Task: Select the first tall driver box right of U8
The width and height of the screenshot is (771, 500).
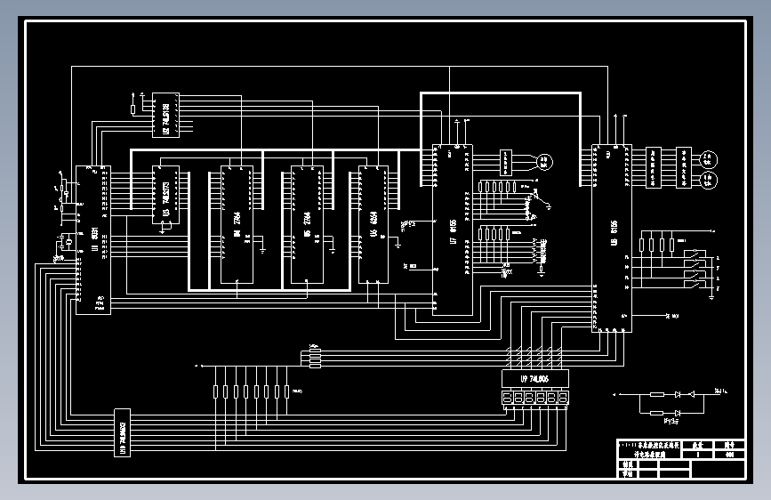Action: [x=653, y=168]
